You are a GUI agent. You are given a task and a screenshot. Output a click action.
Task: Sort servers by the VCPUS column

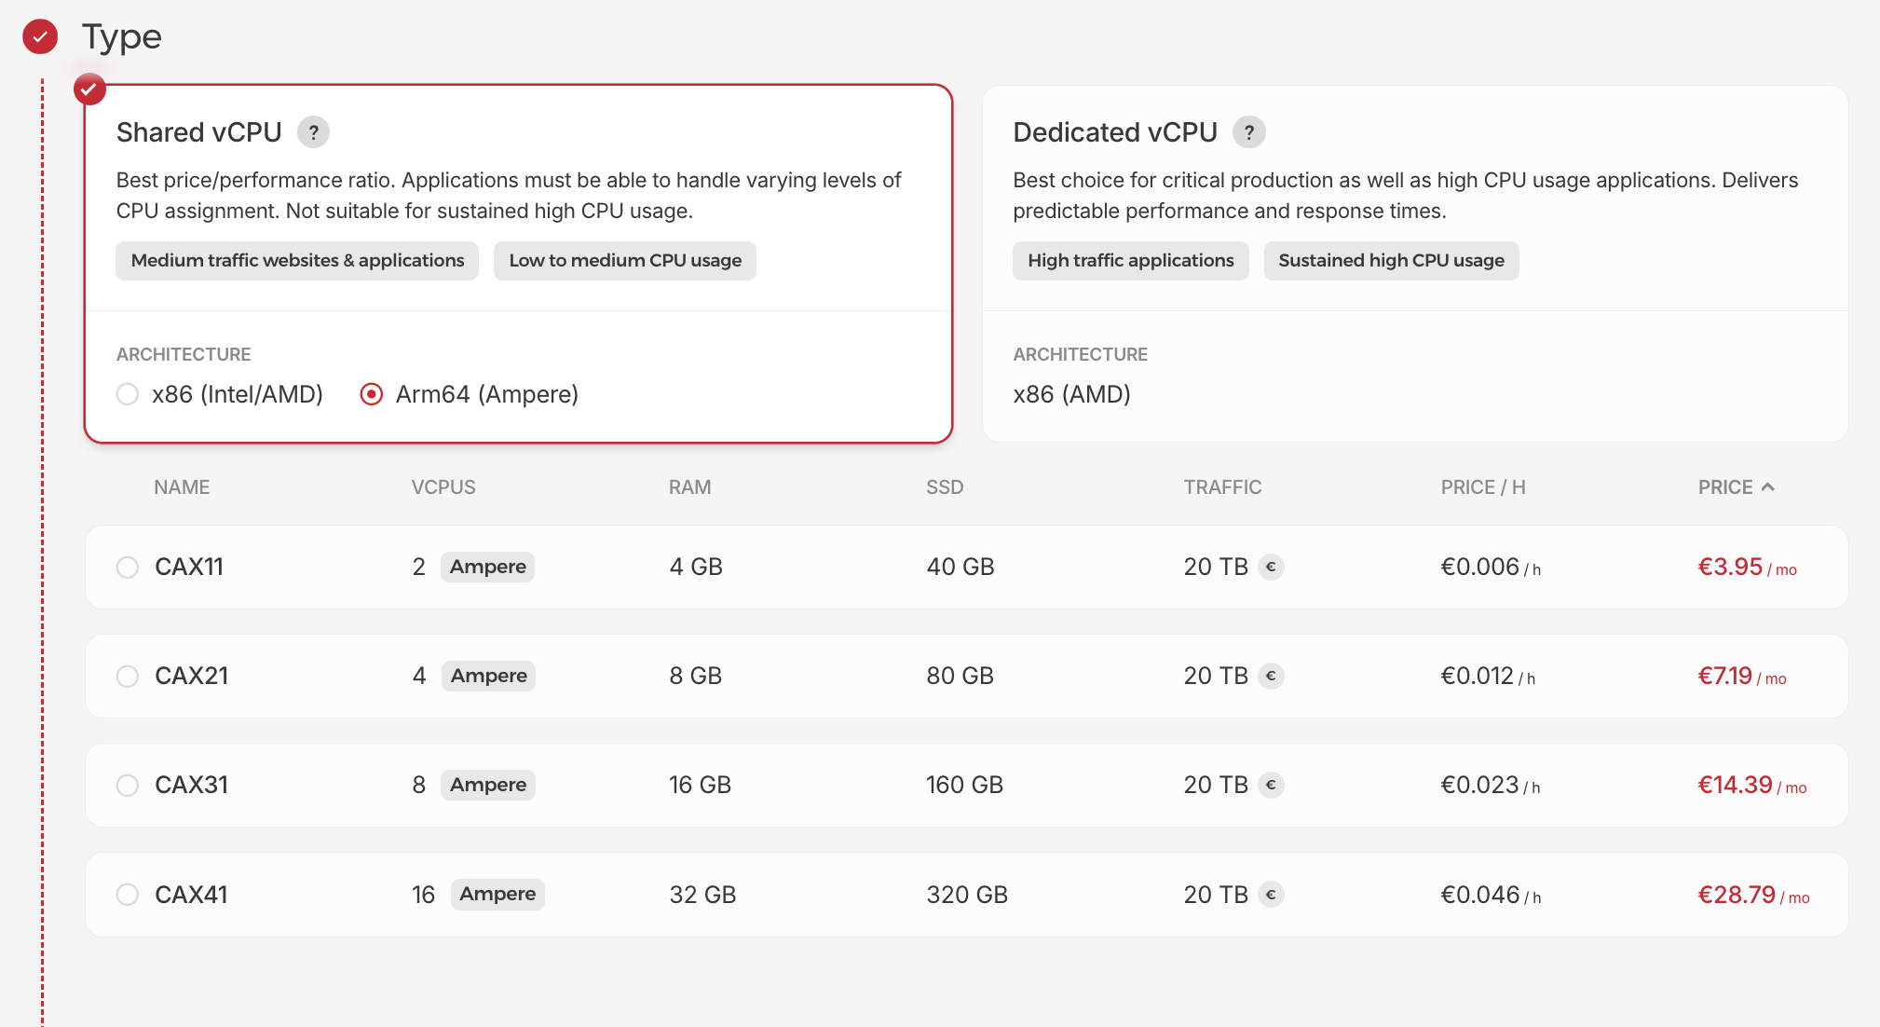point(443,486)
